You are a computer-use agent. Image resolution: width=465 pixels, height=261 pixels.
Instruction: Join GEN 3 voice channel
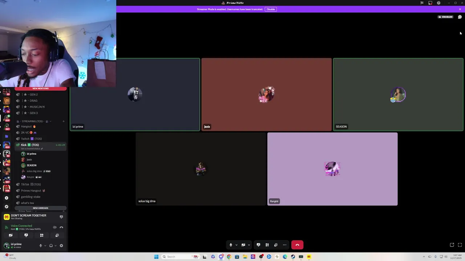(x=40, y=113)
